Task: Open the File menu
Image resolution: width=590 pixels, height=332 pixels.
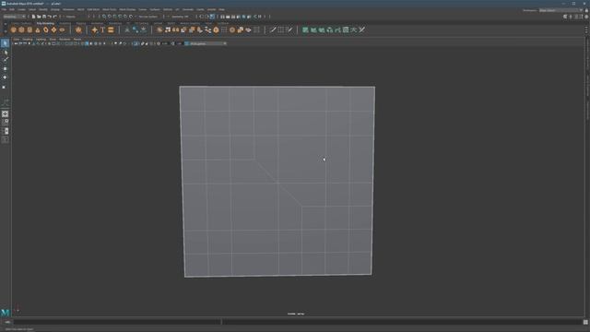Action: coord(4,9)
